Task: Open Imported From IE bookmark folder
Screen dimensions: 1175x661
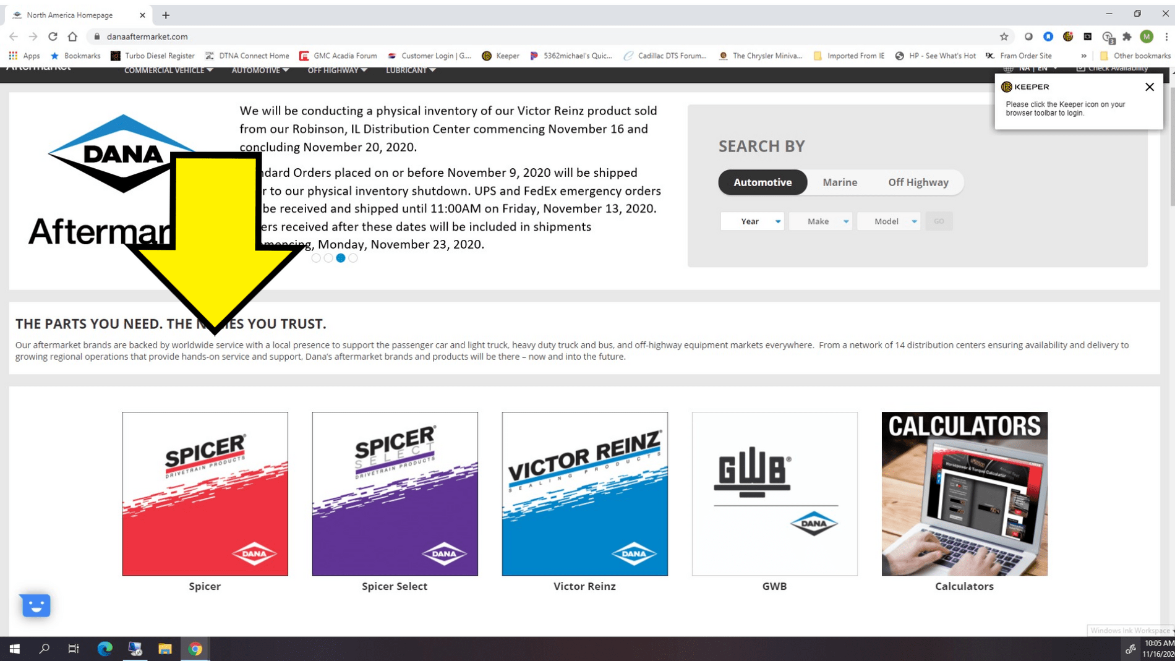Action: point(849,56)
